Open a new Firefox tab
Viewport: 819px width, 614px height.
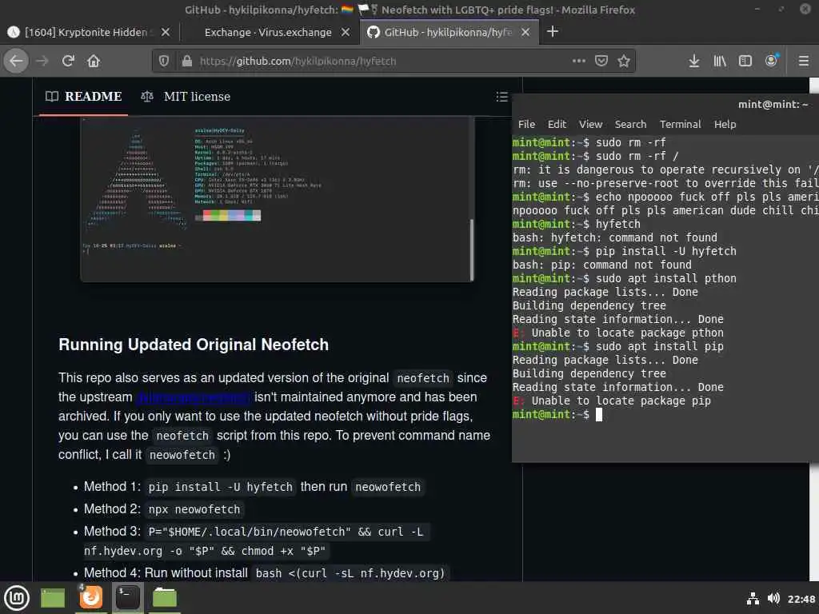[x=553, y=32]
